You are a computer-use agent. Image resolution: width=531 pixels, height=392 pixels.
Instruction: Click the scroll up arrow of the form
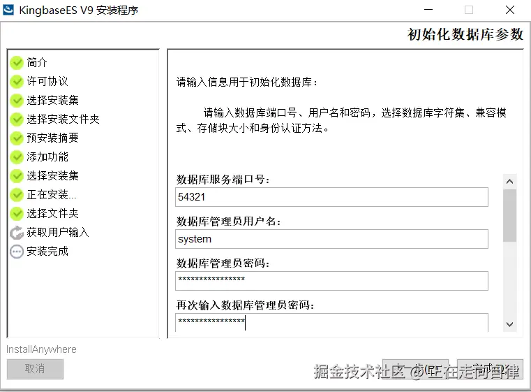tap(509, 182)
